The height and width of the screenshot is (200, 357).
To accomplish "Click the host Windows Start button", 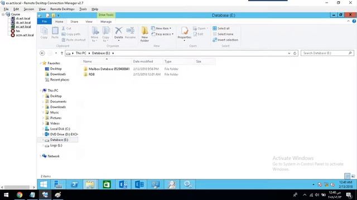I will click(x=6, y=195).
